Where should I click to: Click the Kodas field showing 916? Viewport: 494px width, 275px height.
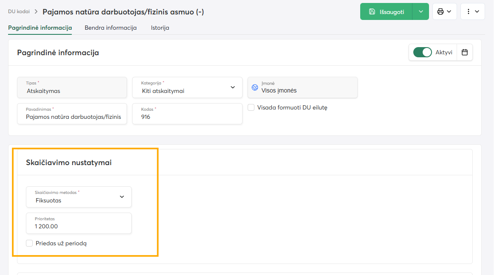pyautogui.click(x=187, y=114)
